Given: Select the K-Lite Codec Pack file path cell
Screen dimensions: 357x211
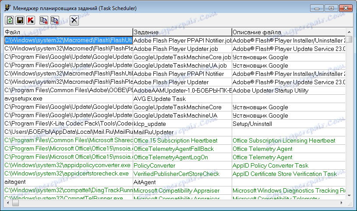Looking at the screenshot, I should (68, 124).
